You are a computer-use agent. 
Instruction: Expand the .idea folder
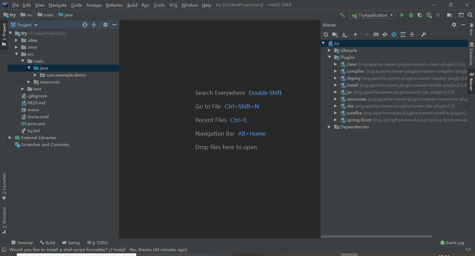[x=16, y=40]
